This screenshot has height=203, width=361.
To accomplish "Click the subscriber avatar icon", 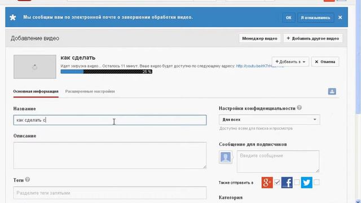I will click(x=226, y=157).
